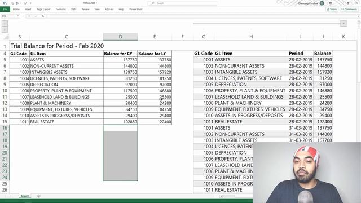Open the Page Layout tab

tap(43, 9)
